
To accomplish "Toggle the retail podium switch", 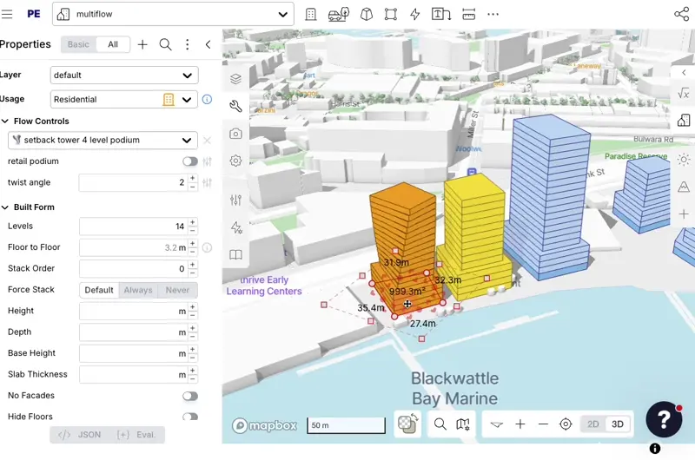I will pyautogui.click(x=189, y=161).
